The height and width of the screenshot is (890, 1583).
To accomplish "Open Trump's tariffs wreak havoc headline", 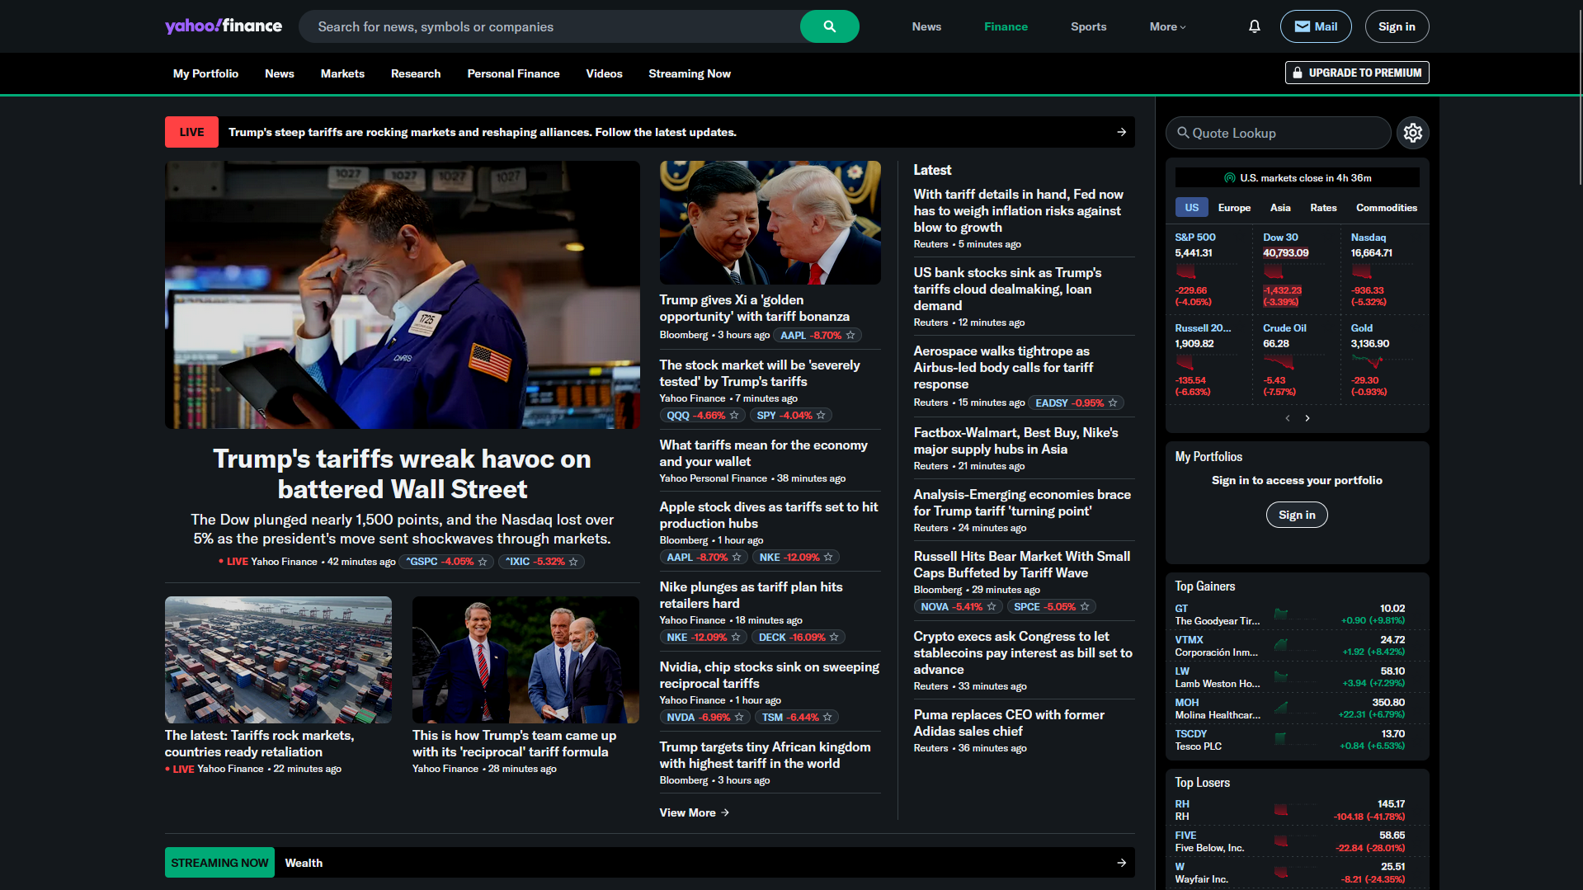I will point(402,474).
